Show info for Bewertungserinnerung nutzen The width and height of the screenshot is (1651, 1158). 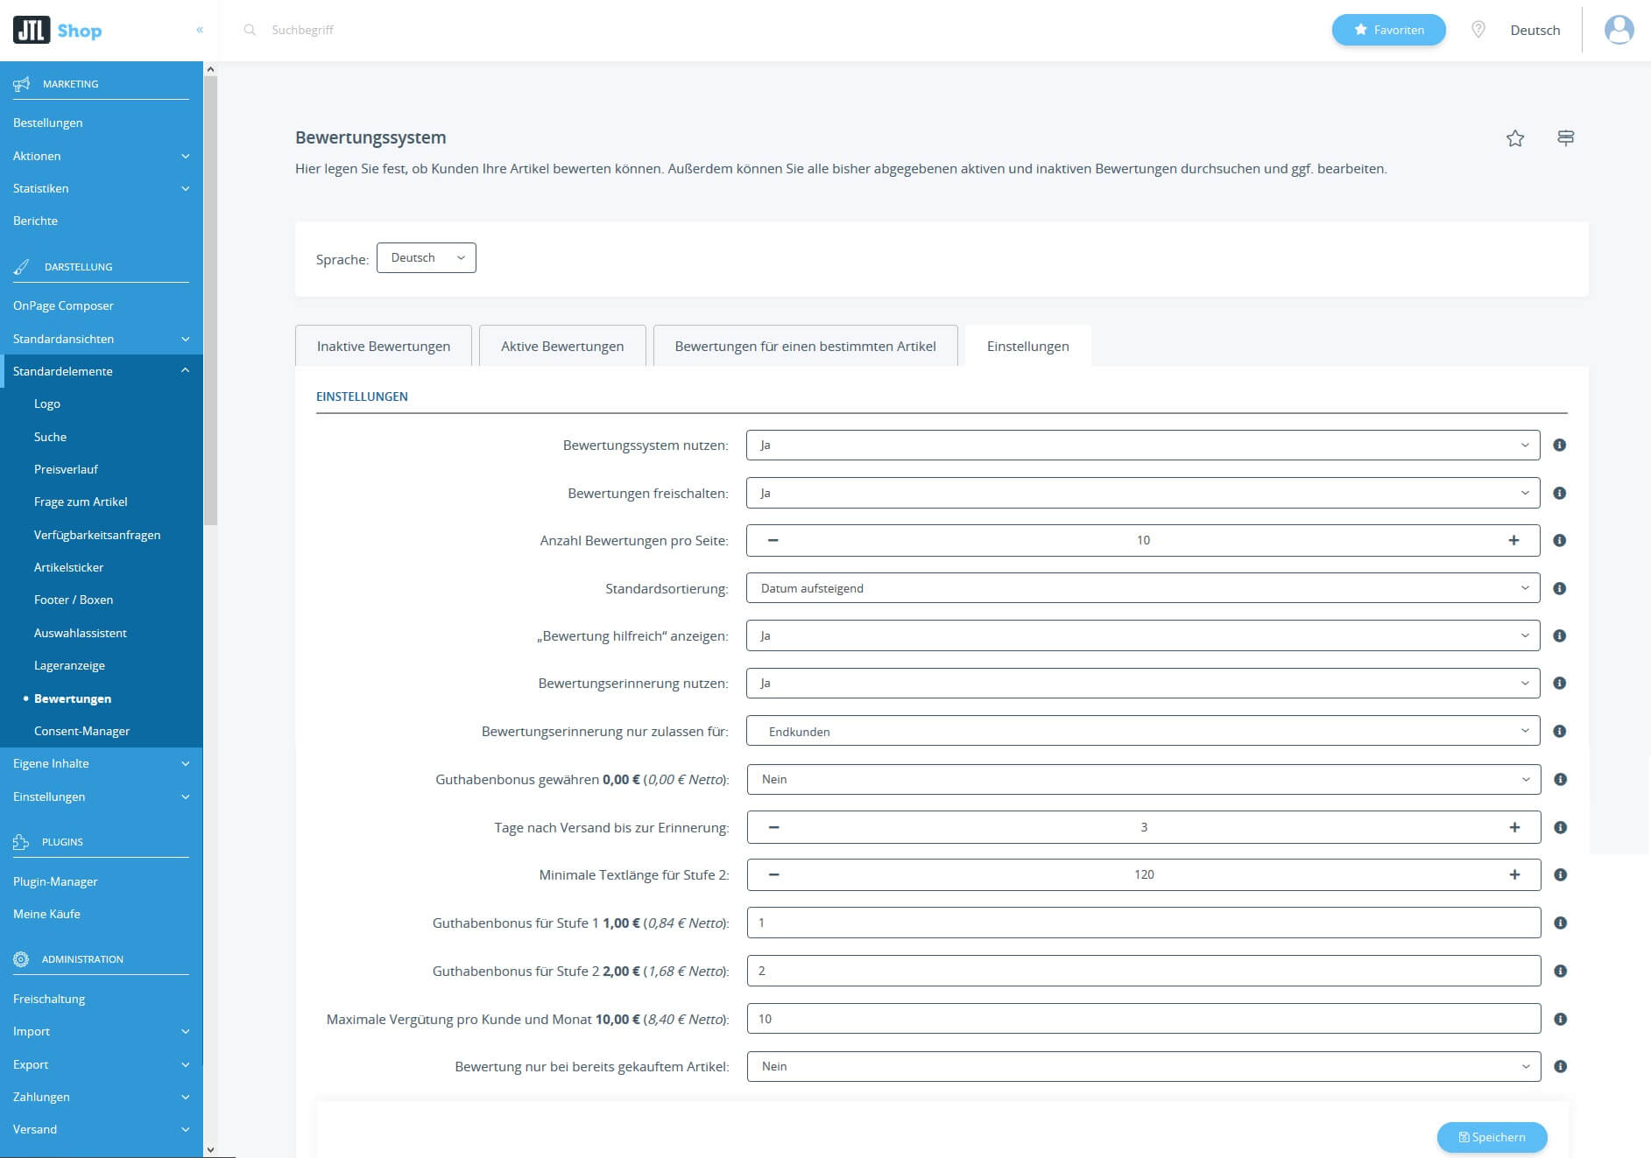tap(1559, 683)
